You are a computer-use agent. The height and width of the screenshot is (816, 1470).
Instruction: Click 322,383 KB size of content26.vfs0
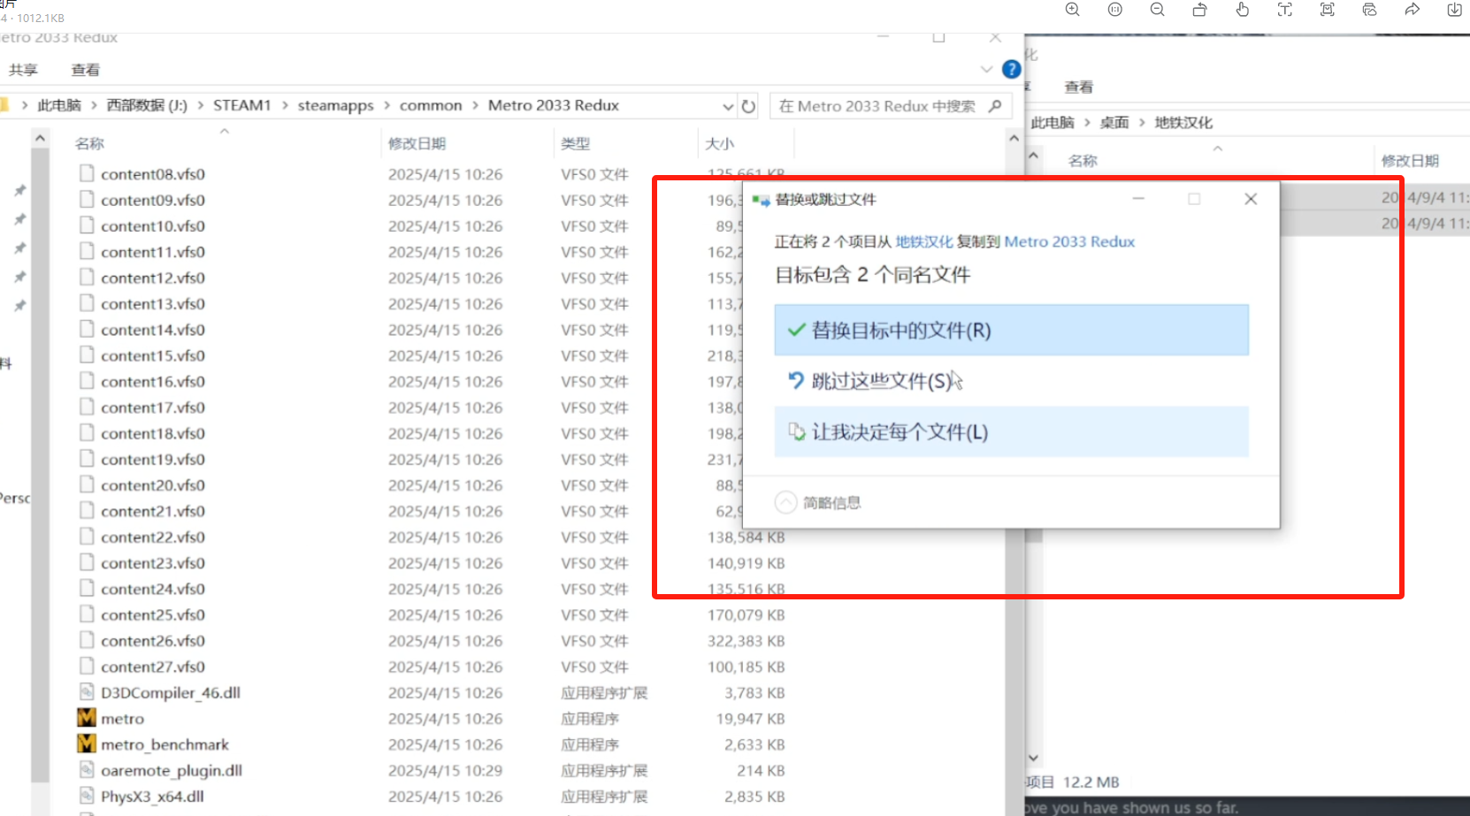(746, 641)
